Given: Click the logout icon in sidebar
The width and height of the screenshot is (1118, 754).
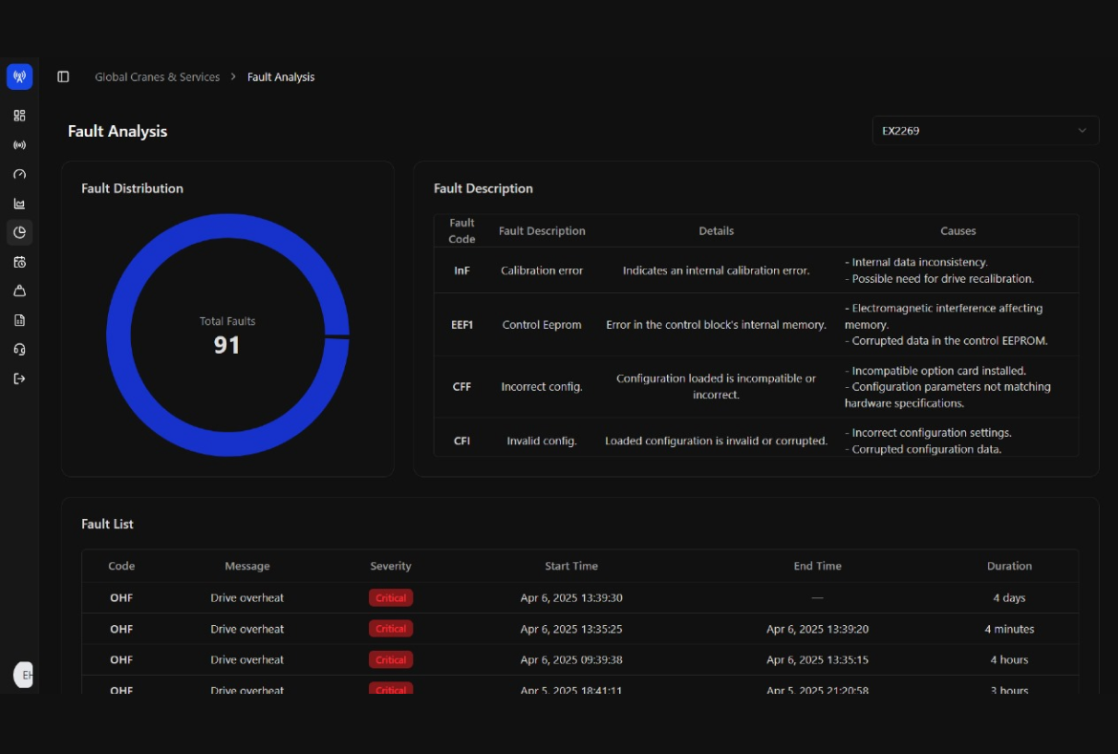Looking at the screenshot, I should [x=19, y=378].
